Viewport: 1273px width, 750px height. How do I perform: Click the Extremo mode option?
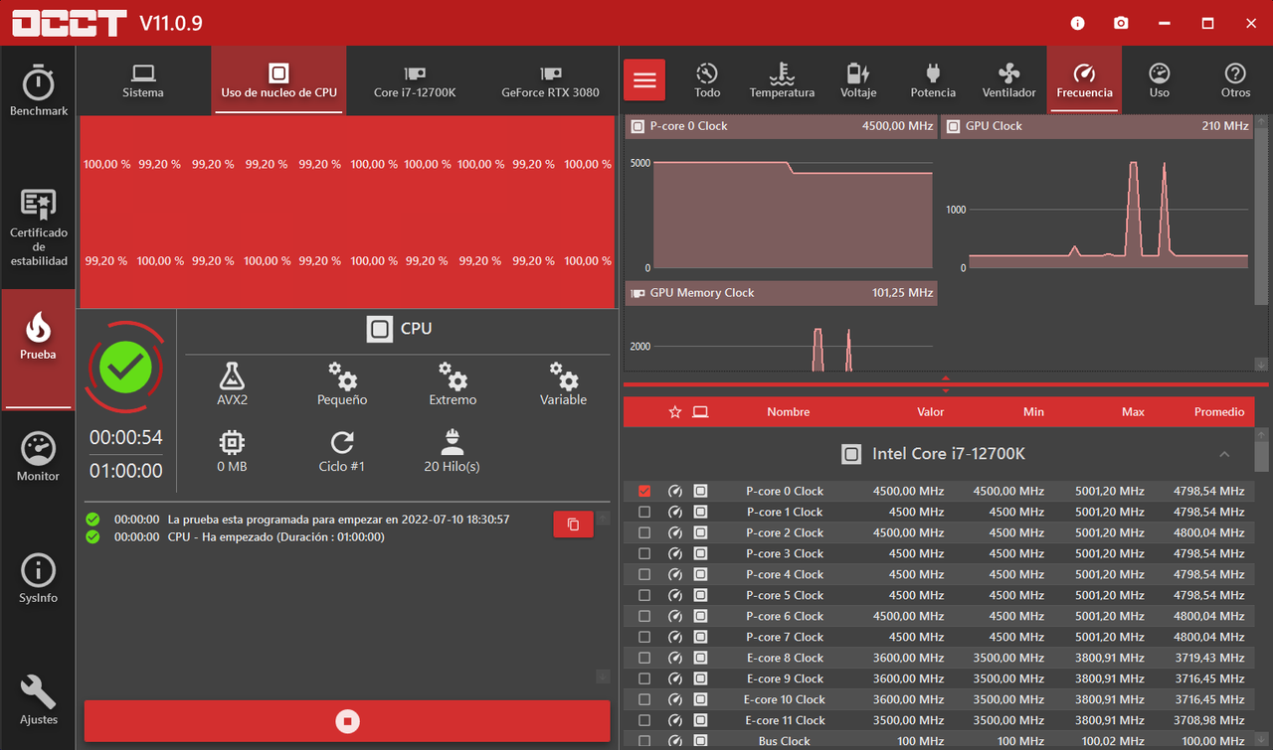coord(453,383)
